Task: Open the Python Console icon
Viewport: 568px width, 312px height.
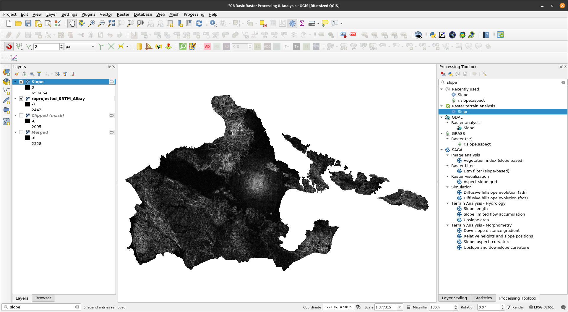Action: point(432,35)
